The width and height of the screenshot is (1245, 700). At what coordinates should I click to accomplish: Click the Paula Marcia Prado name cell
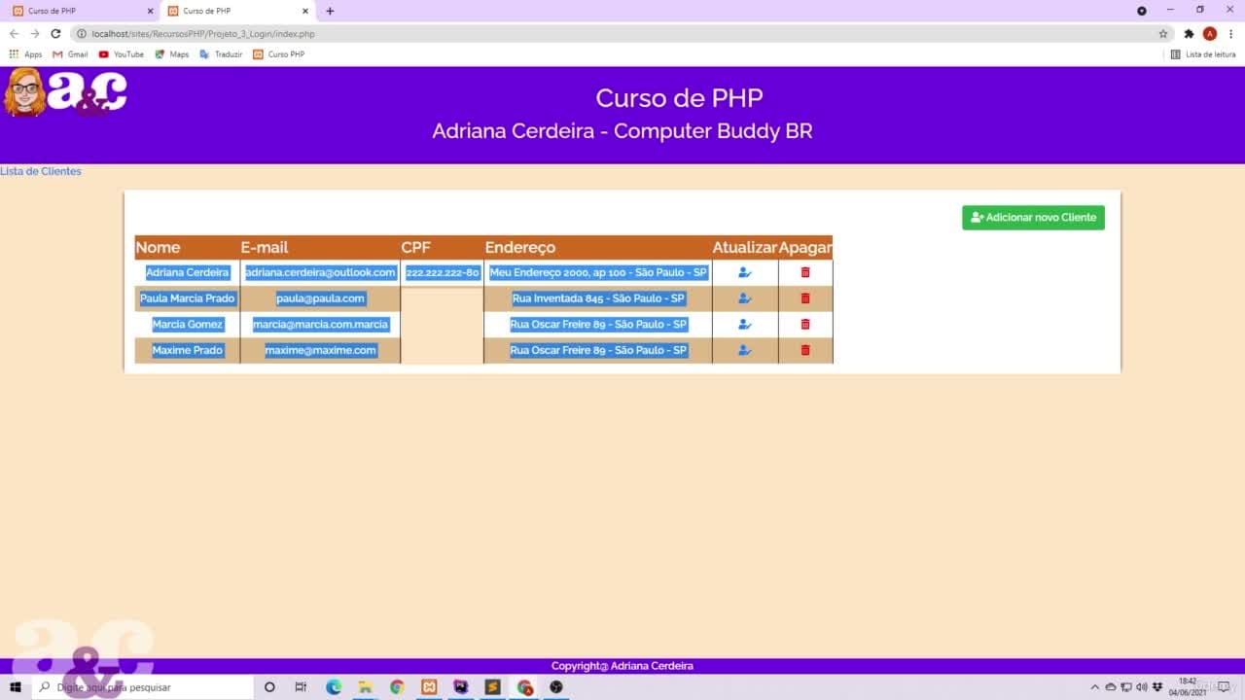pos(187,298)
